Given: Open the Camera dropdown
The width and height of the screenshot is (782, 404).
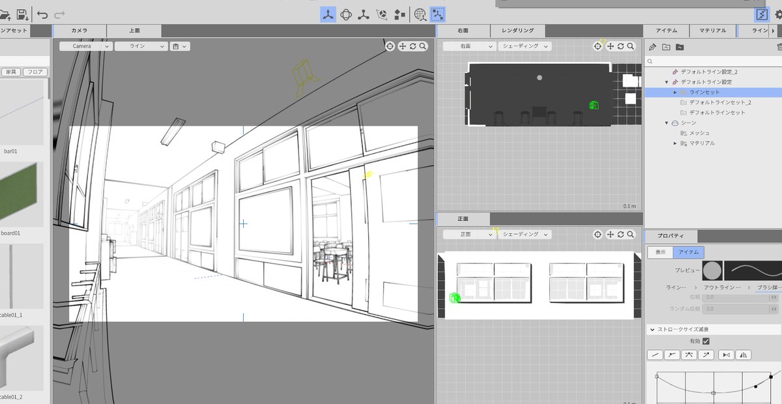Looking at the screenshot, I should [85, 46].
